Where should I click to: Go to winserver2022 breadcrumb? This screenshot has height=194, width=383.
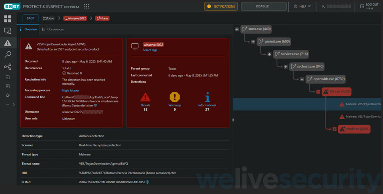[75, 18]
